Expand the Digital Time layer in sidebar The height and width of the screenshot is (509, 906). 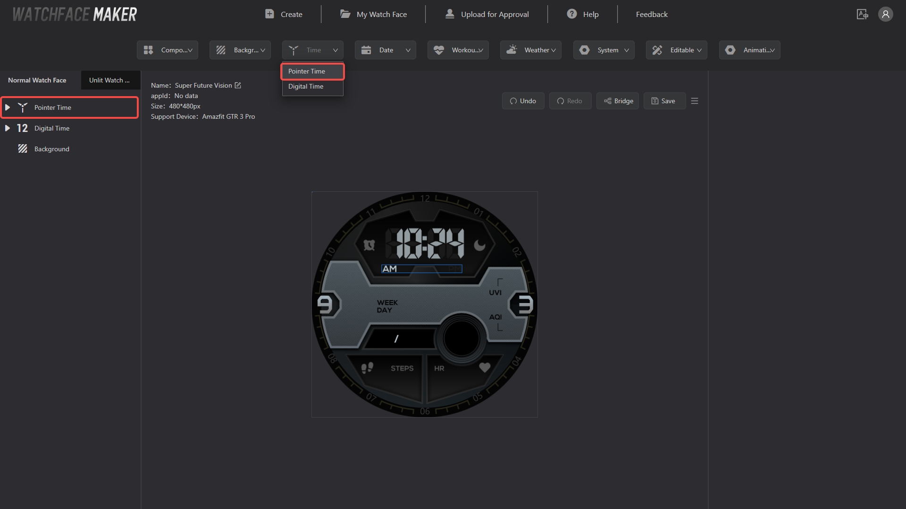(7, 128)
